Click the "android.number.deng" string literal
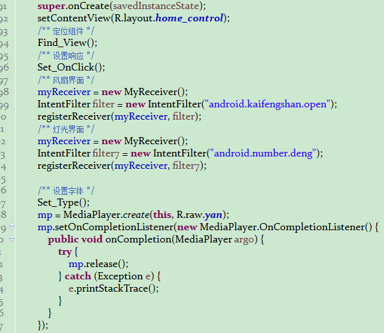384x333 pixels. [x=263, y=153]
